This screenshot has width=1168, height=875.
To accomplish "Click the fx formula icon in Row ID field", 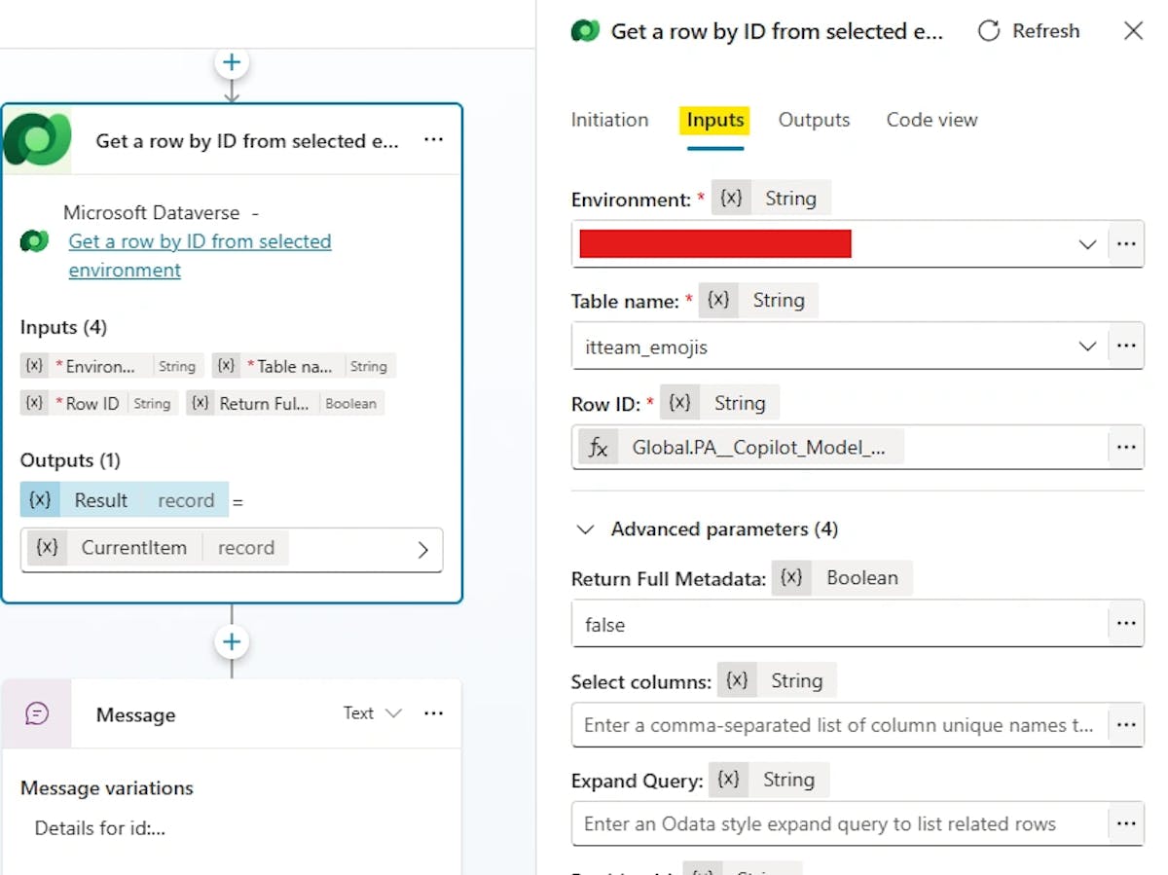I will coord(599,448).
